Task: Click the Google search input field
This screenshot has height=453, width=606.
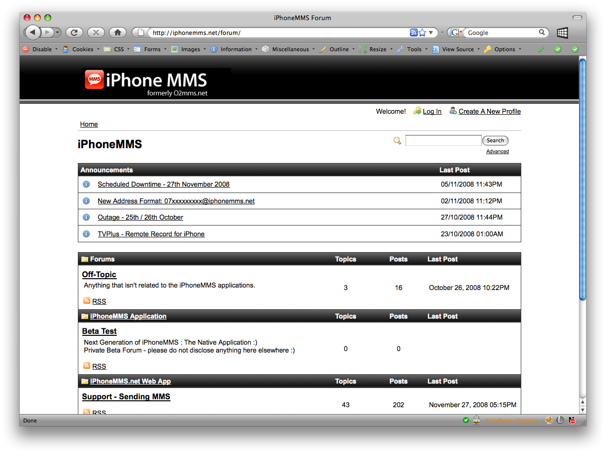Action: click(x=502, y=32)
